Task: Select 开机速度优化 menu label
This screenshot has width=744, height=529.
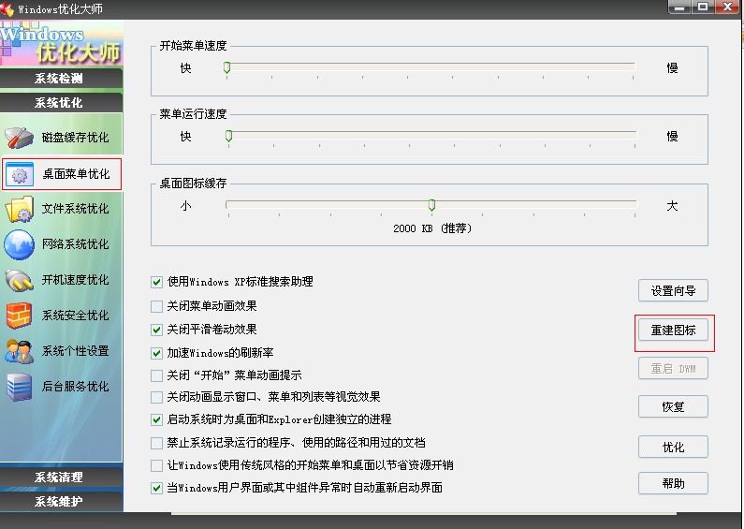Action: (x=76, y=280)
